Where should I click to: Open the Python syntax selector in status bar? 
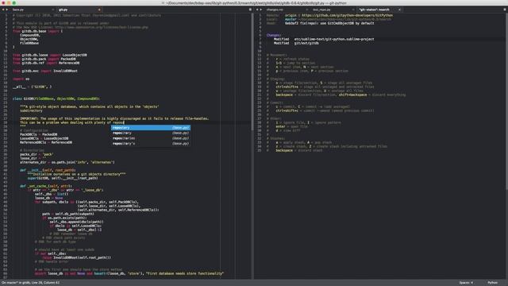tap(492, 283)
